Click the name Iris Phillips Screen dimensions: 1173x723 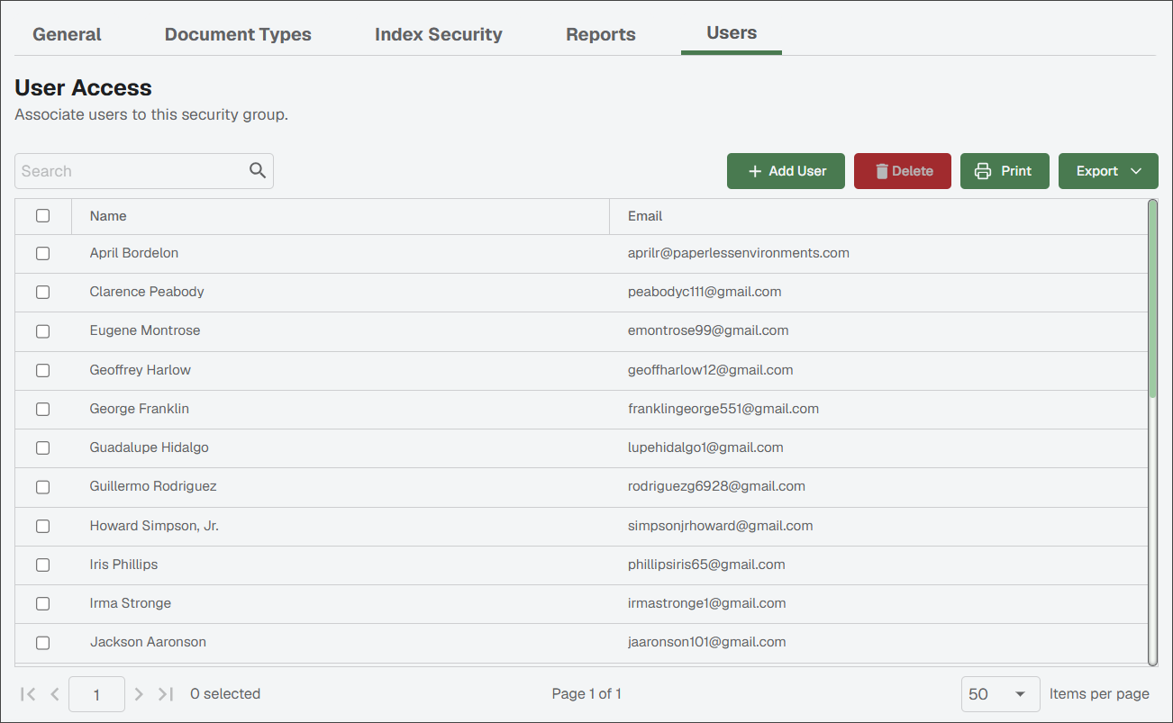(123, 565)
